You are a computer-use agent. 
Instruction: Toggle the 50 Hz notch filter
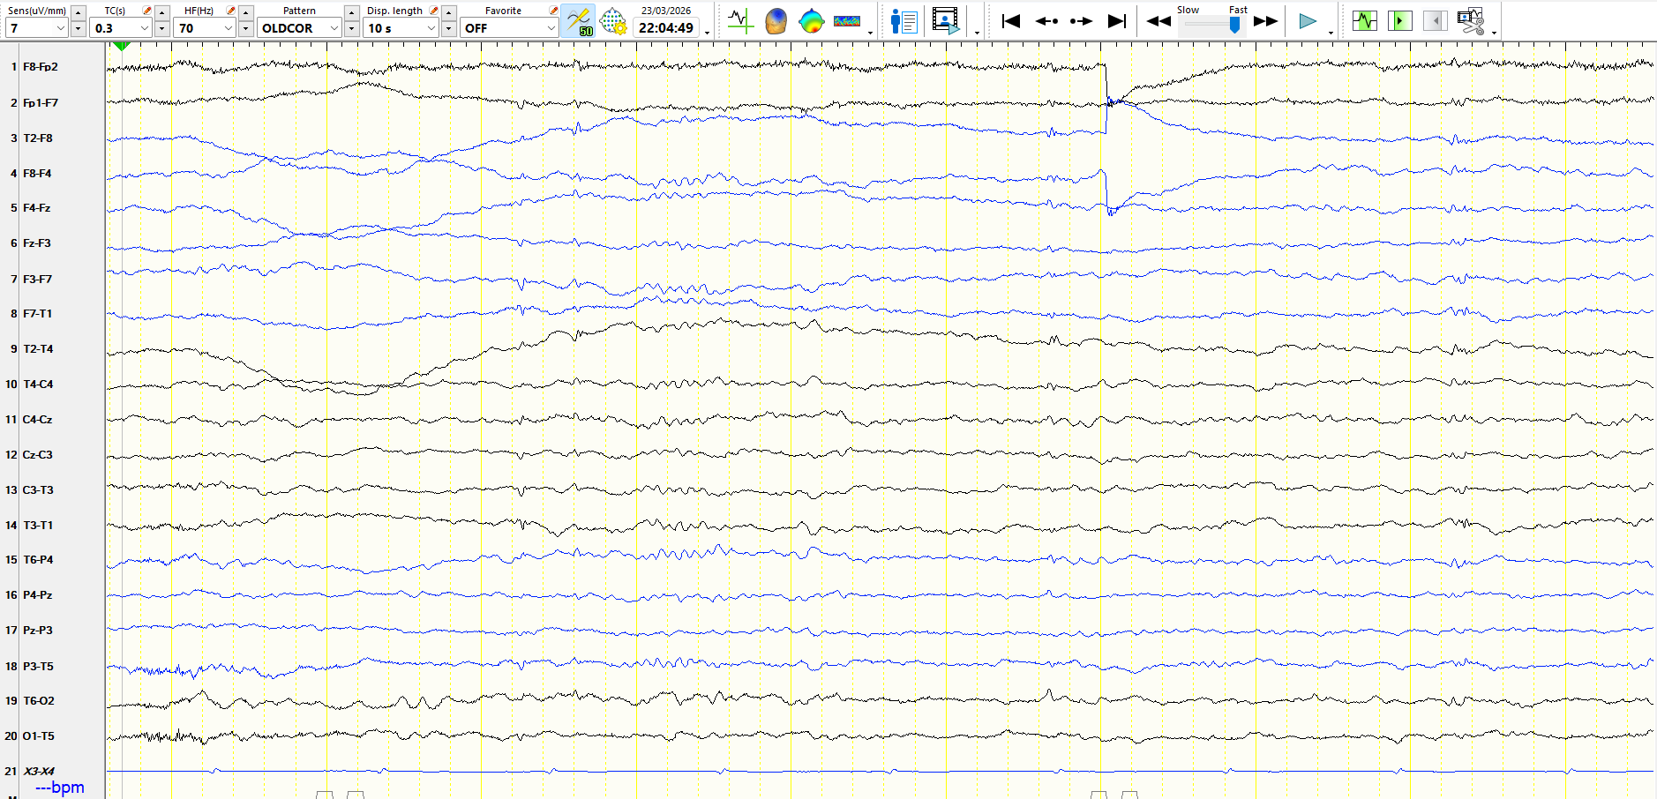[578, 21]
